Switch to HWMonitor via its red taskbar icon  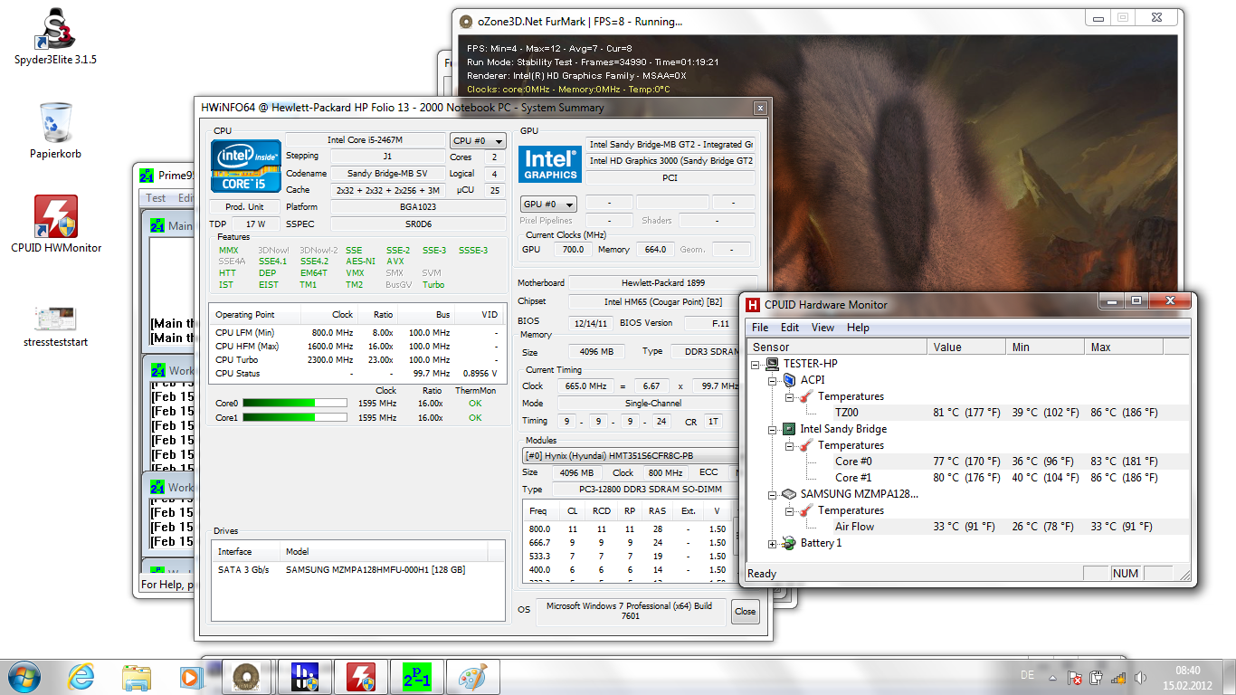pos(361,677)
